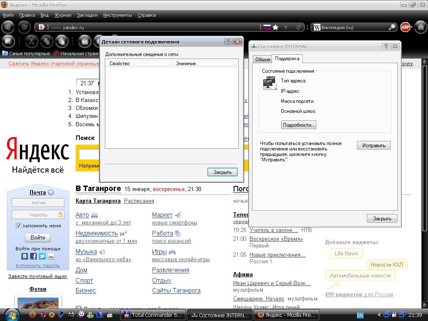Image resolution: width=428 pixels, height=321 pixels.
Task: Open the Wikipedia search engine selector
Action: tap(317, 27)
